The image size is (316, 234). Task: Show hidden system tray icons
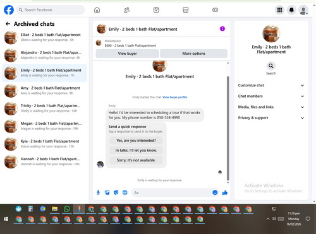[268, 219]
